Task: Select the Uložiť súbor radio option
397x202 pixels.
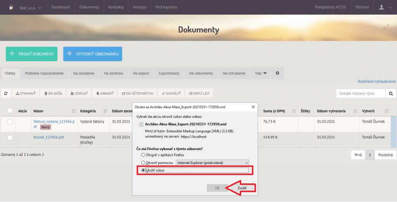Action: pyautogui.click(x=143, y=170)
